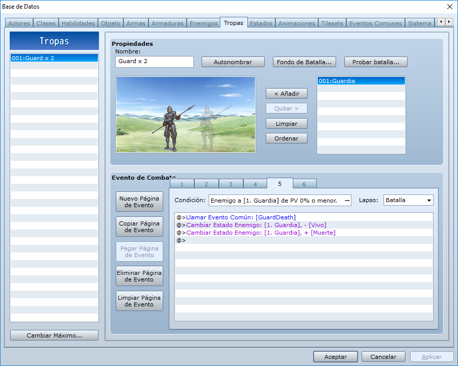Switch to battle event page 6
The width and height of the screenshot is (458, 366).
[304, 184]
